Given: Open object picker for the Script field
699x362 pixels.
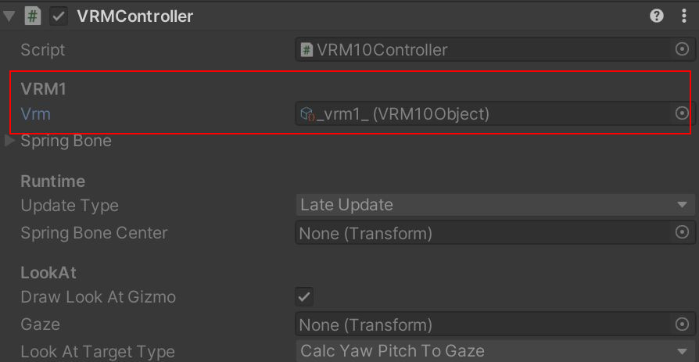Looking at the screenshot, I should (682, 49).
